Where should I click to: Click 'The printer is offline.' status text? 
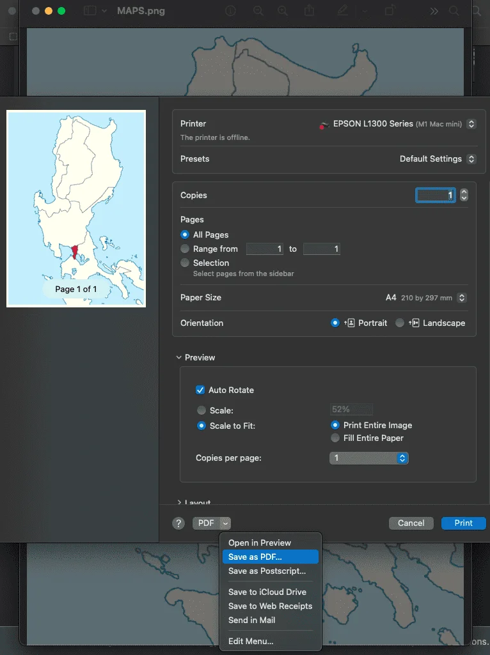[x=215, y=137]
